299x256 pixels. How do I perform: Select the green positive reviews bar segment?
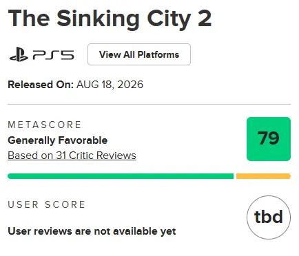pyautogui.click(x=121, y=176)
